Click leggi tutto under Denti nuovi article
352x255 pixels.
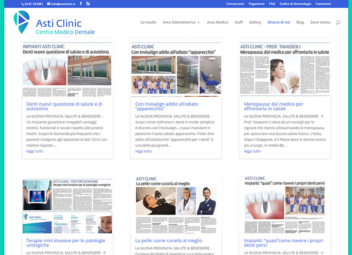[x=35, y=151]
